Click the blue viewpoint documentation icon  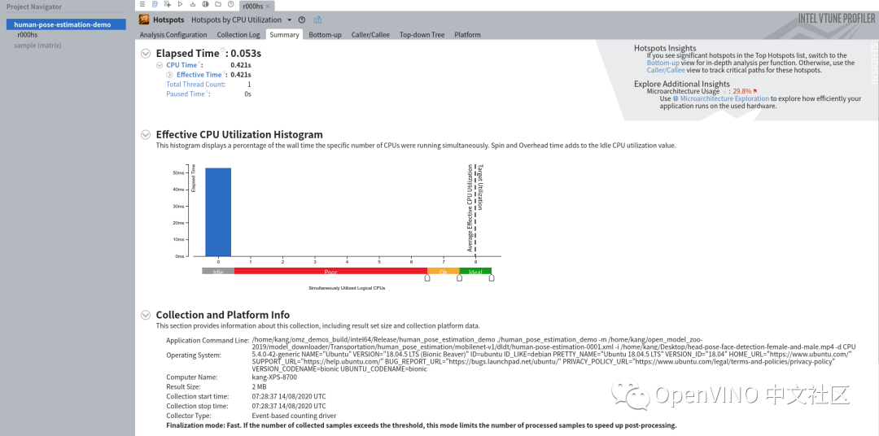pos(318,20)
